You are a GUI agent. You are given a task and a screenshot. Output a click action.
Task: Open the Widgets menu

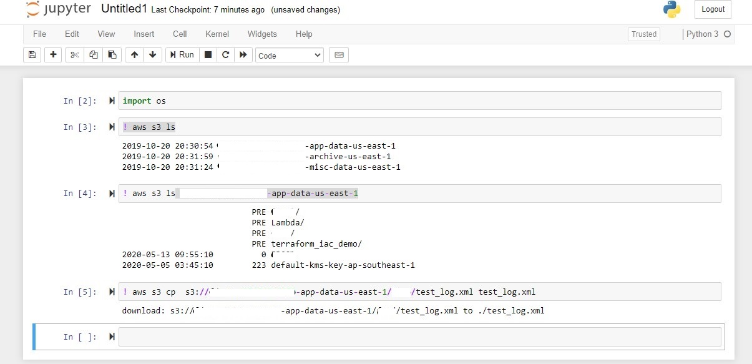coord(261,34)
